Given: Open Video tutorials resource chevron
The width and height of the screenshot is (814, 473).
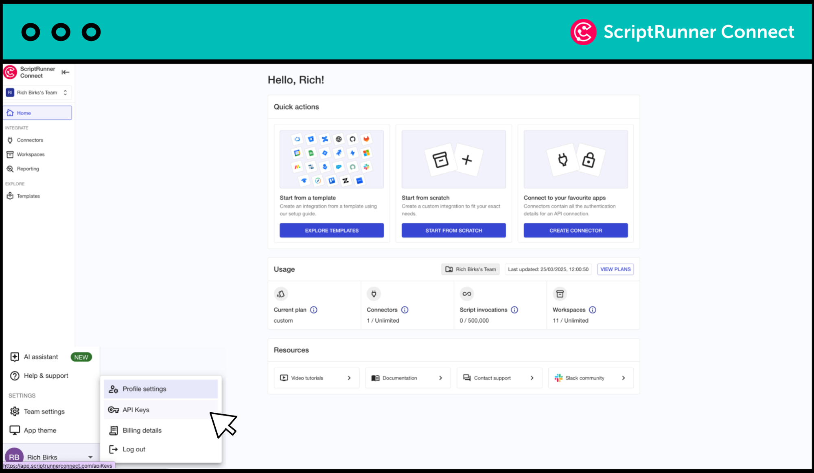Looking at the screenshot, I should click(349, 378).
